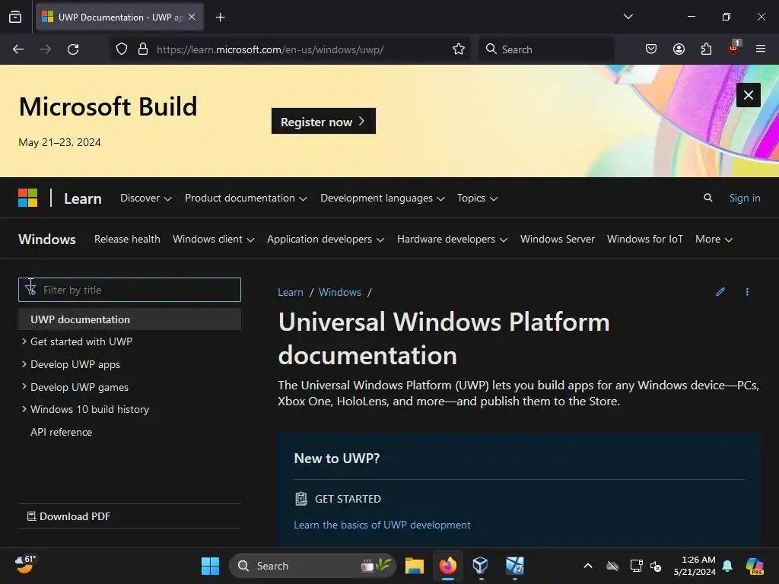Viewport: 779px width, 584px height.
Task: Click the Firefox taskbar icon
Action: pyautogui.click(x=448, y=566)
